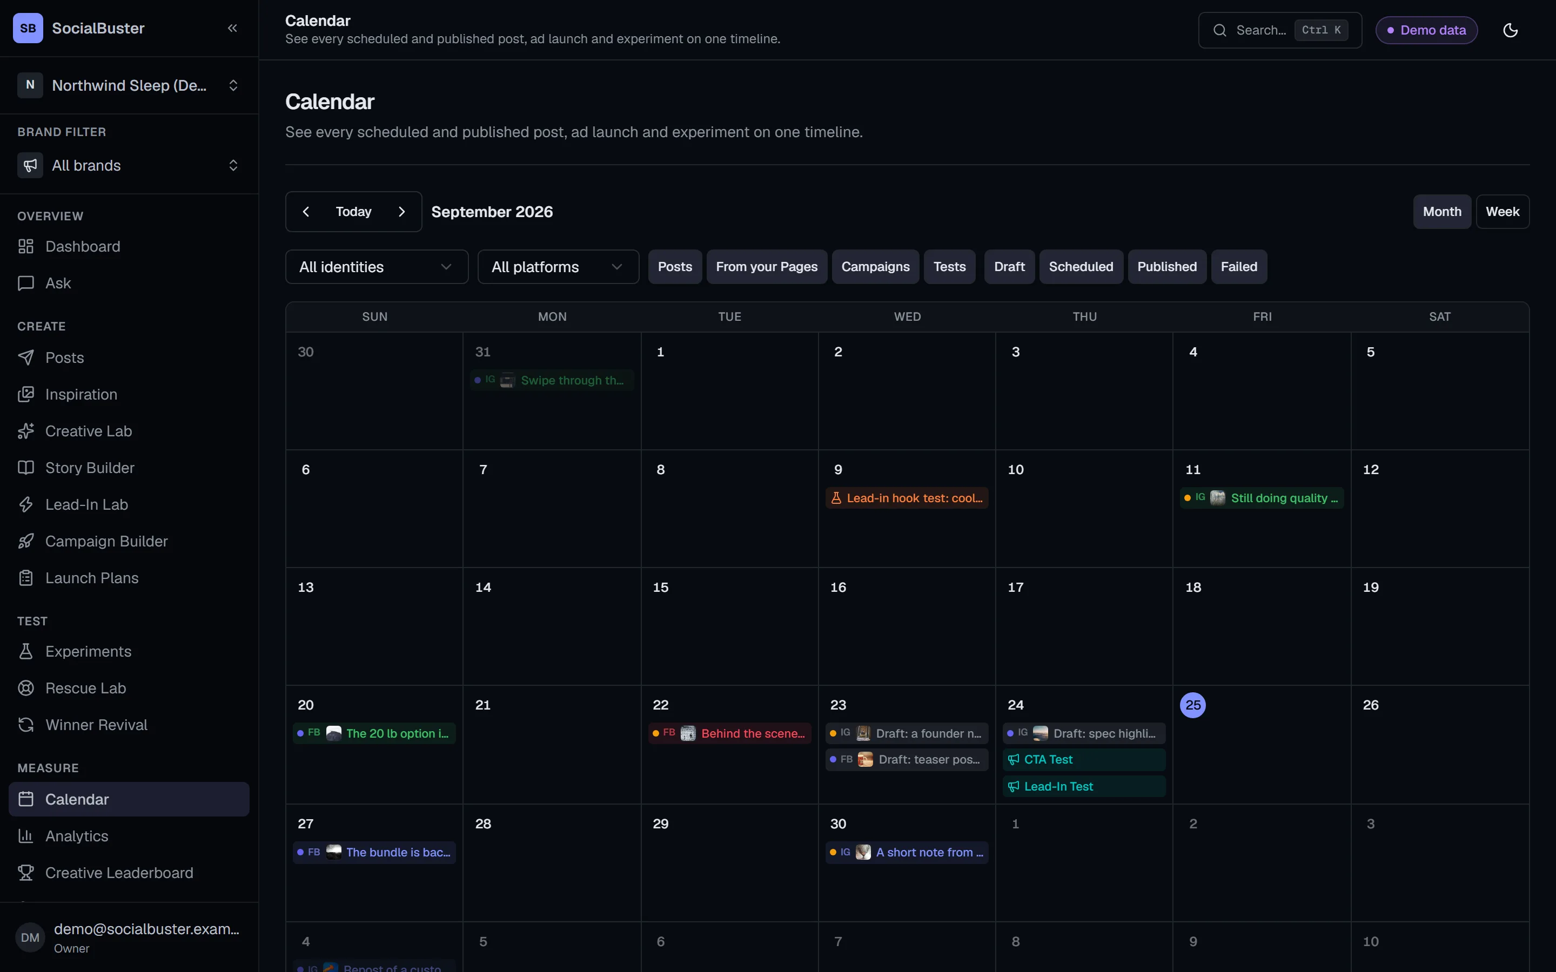Switch to Month view
This screenshot has width=1556, height=972.
pos(1441,212)
